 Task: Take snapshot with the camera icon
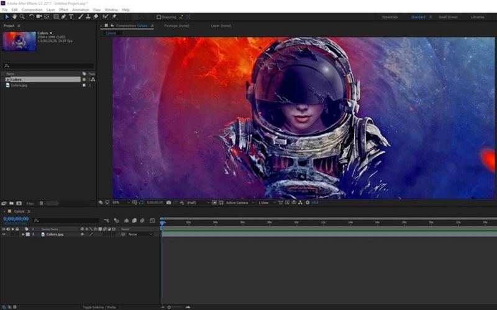coord(168,203)
